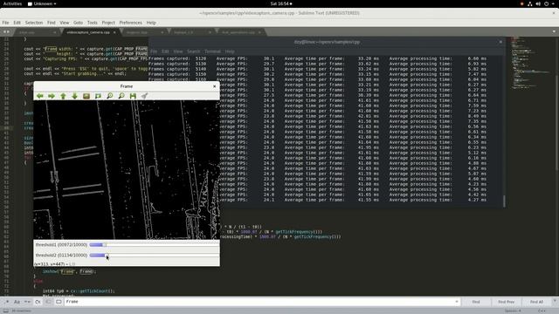Pan the Frame image up with green arrow
This screenshot has width=559, height=314.
[x=63, y=96]
